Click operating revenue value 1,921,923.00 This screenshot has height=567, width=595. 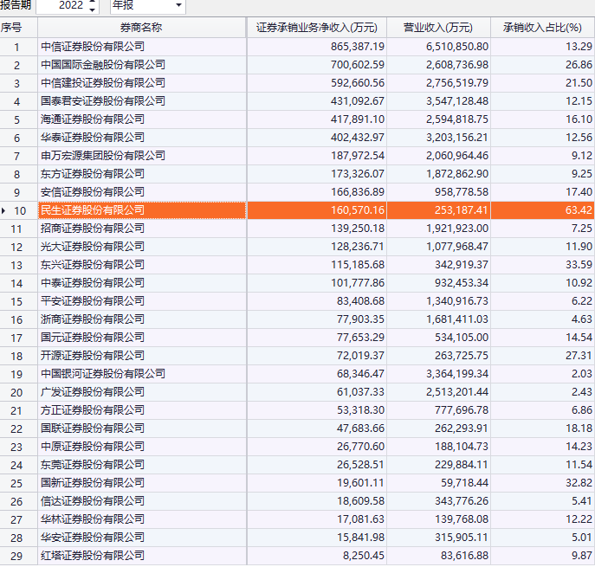(x=457, y=229)
